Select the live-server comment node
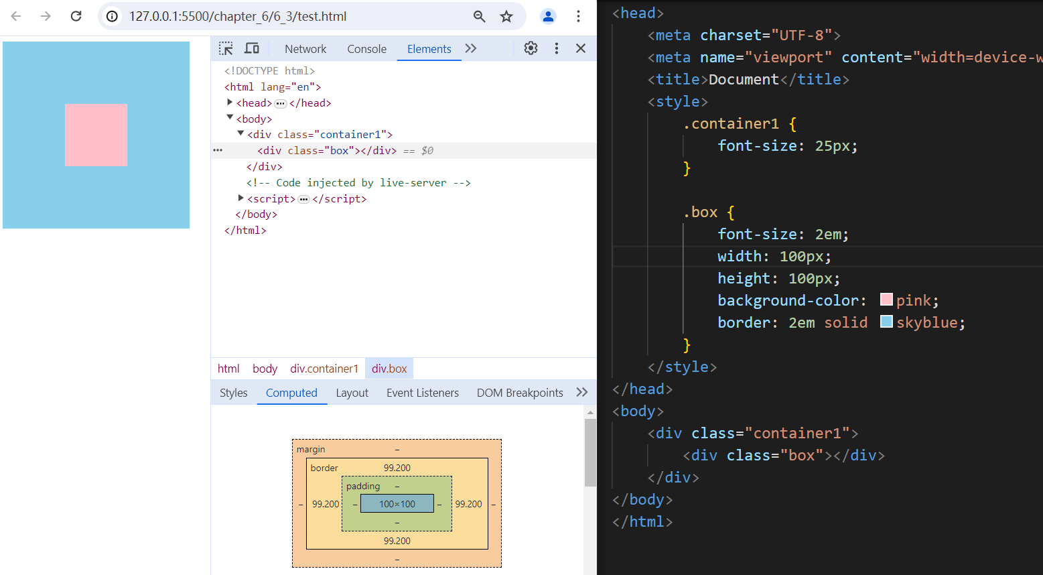 point(404,182)
